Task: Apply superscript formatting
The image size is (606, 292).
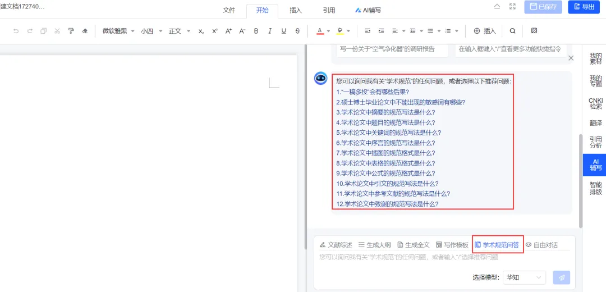Action: pos(214,31)
